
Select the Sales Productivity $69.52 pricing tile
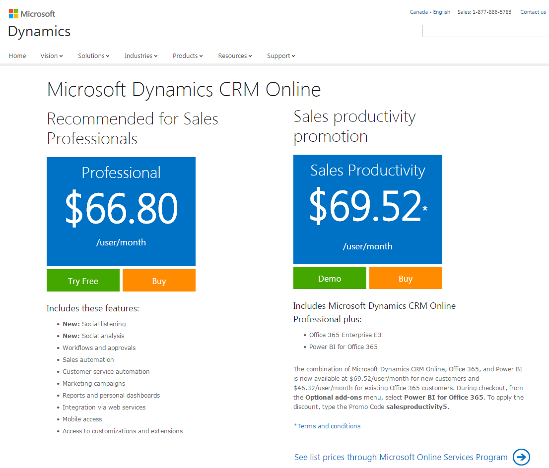[368, 209]
